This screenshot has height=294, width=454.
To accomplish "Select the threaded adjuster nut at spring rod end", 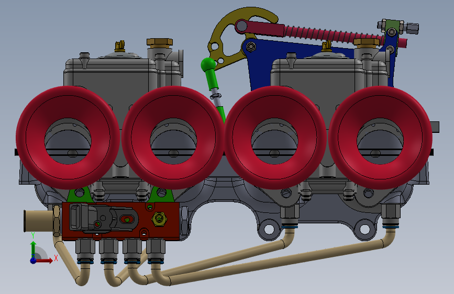I will click(412, 28).
